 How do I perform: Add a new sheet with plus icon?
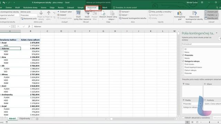(37, 119)
